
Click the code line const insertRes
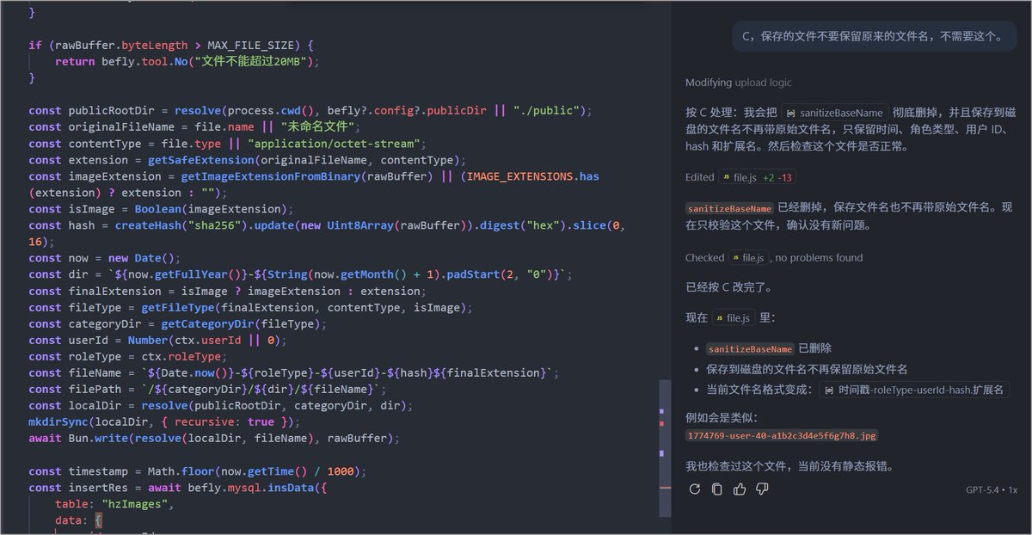point(177,488)
